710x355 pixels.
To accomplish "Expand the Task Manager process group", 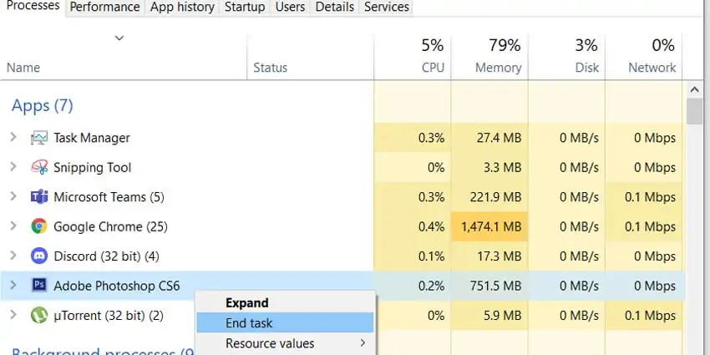I will 13,137.
